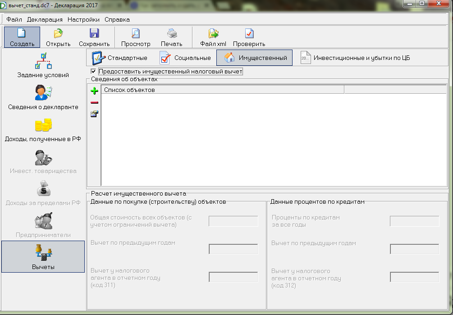Select the Вычеты section
This screenshot has width=453, height=315.
pos(43,257)
